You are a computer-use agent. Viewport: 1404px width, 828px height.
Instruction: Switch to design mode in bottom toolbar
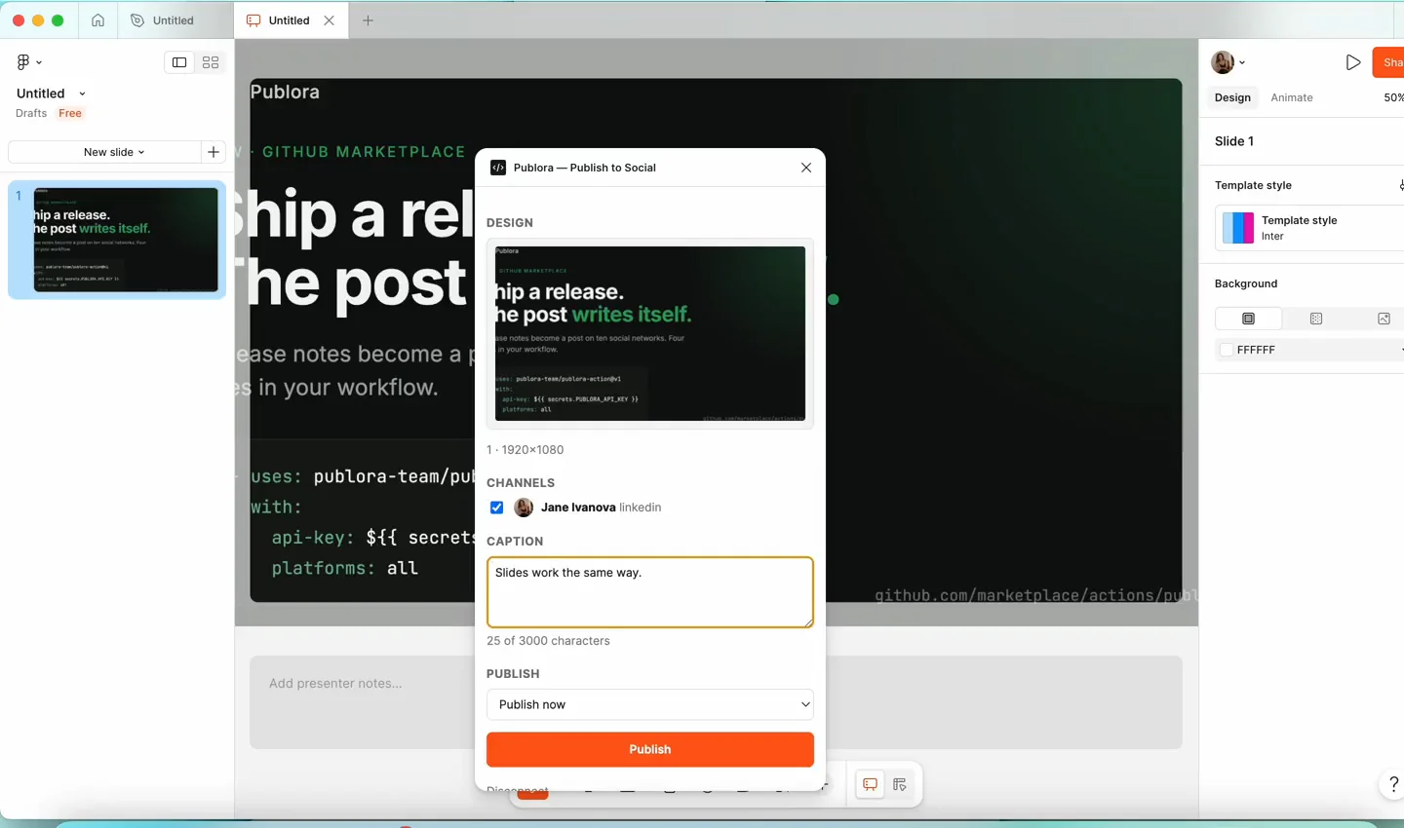click(900, 784)
